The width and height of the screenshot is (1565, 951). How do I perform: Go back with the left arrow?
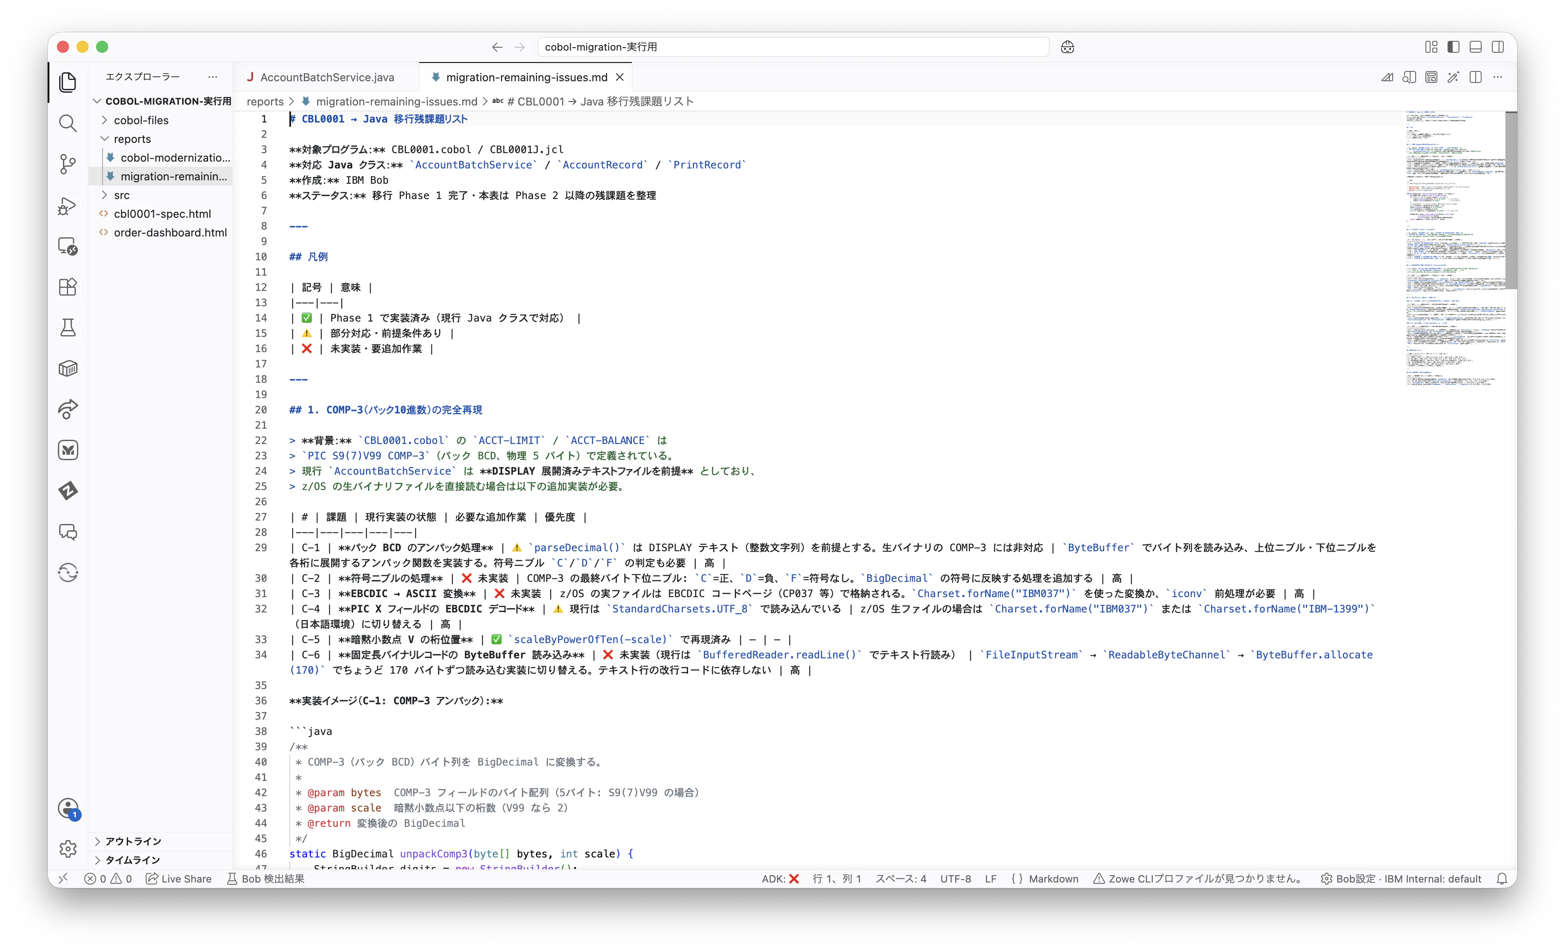[x=497, y=47]
